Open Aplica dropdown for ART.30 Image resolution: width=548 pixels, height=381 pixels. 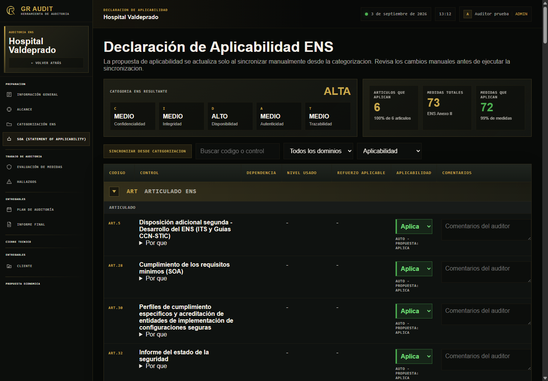point(414,311)
